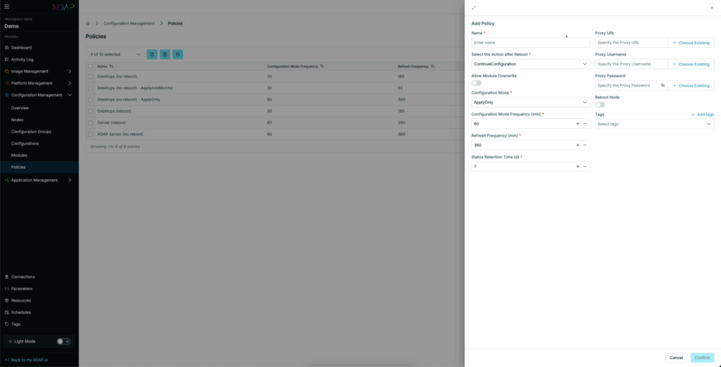Screen dimensions: 721x367
Task: Open Nodes in the sidebar
Action: point(18,120)
